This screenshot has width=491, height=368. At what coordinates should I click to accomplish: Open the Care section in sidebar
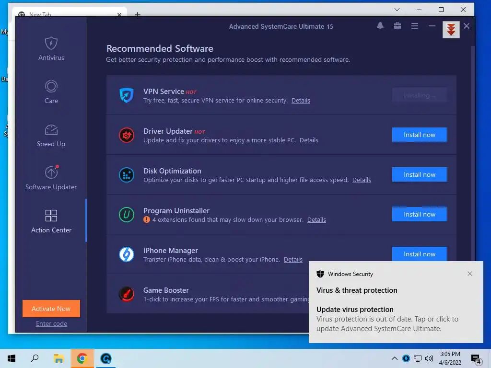click(51, 92)
